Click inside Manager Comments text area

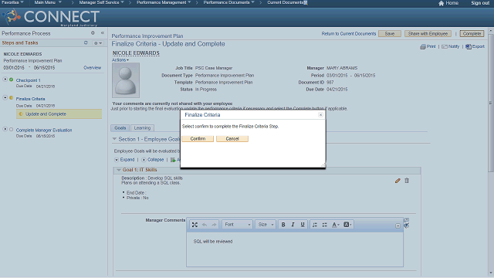(295, 249)
